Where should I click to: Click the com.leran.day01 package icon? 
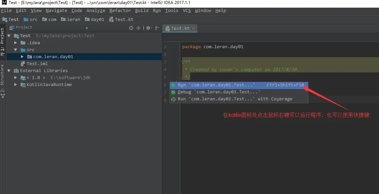tap(30, 57)
